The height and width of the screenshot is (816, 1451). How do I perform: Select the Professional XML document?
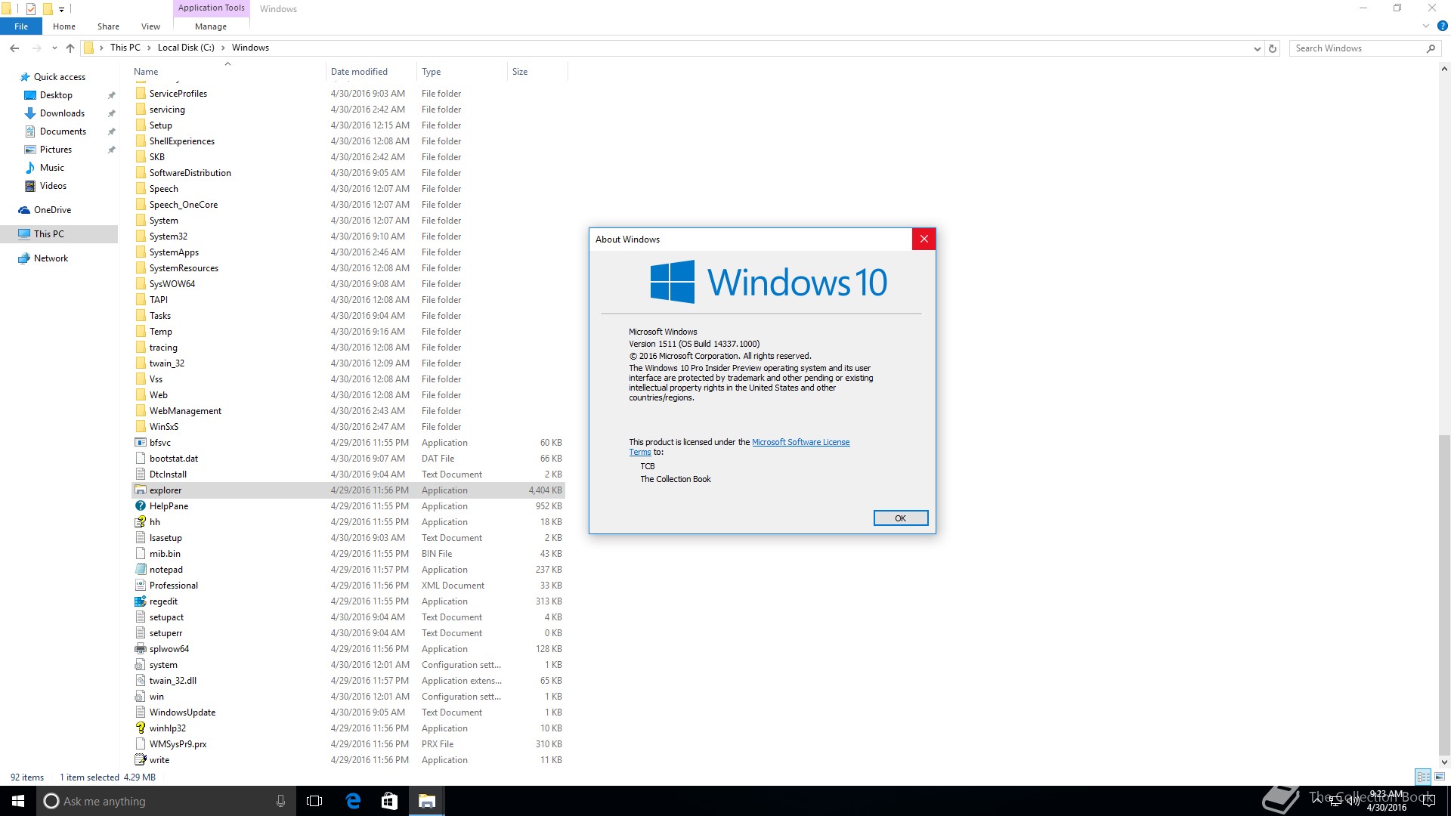pos(174,586)
